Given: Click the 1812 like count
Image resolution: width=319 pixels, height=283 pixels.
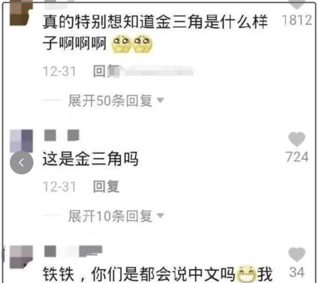Looking at the screenshot, I should tap(297, 20).
